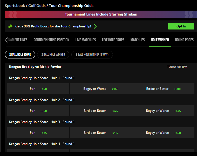Select the 2 Ball Hole Winner filter
This screenshot has height=156, width=197.
(53, 55)
